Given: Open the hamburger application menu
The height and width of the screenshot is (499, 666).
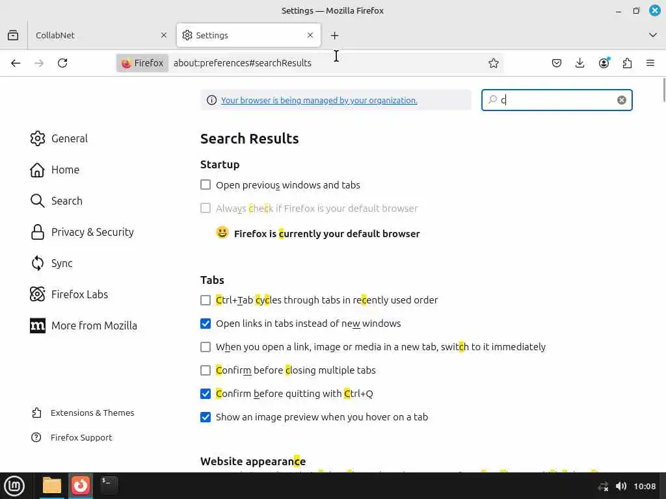Looking at the screenshot, I should (650, 63).
